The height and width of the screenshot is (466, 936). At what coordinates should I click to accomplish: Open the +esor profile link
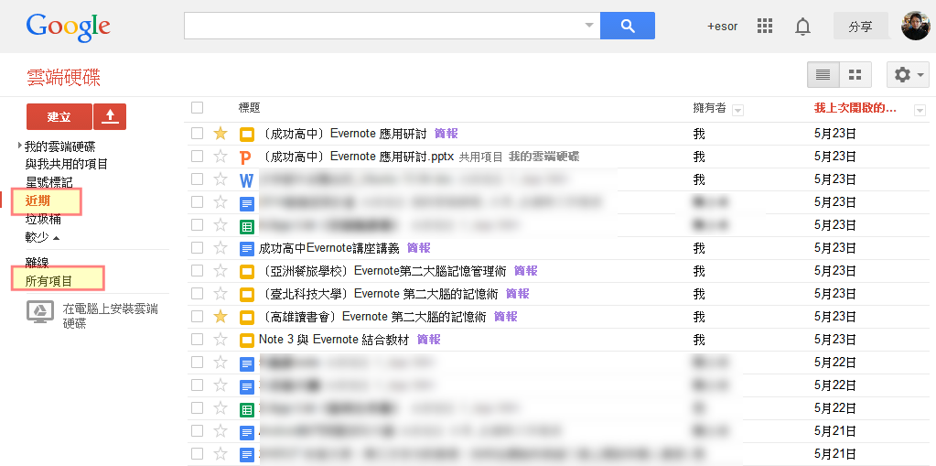coord(722,27)
